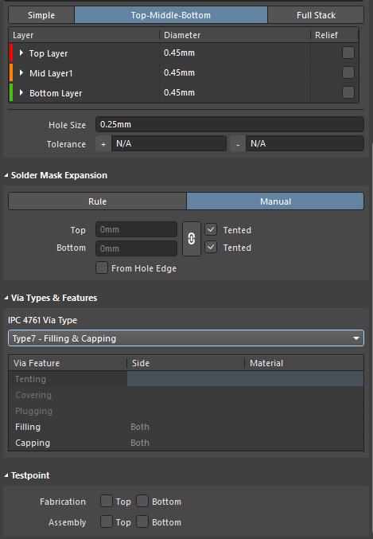The width and height of the screenshot is (373, 539).
Task: Enable Relief checkbox for Top Layer
Action: 348,53
